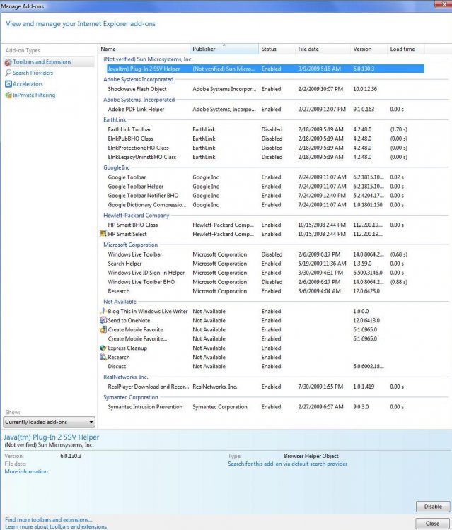The image size is (452, 530).
Task: Select the RealPlayer Download and Record add-on
Action: click(x=148, y=387)
